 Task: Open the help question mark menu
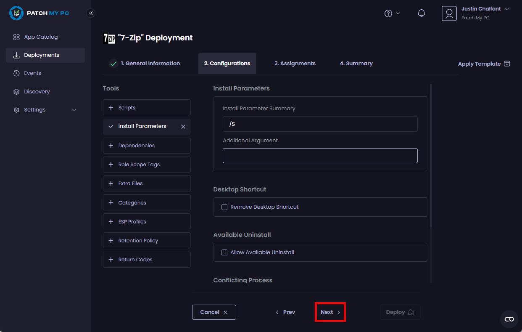point(389,13)
